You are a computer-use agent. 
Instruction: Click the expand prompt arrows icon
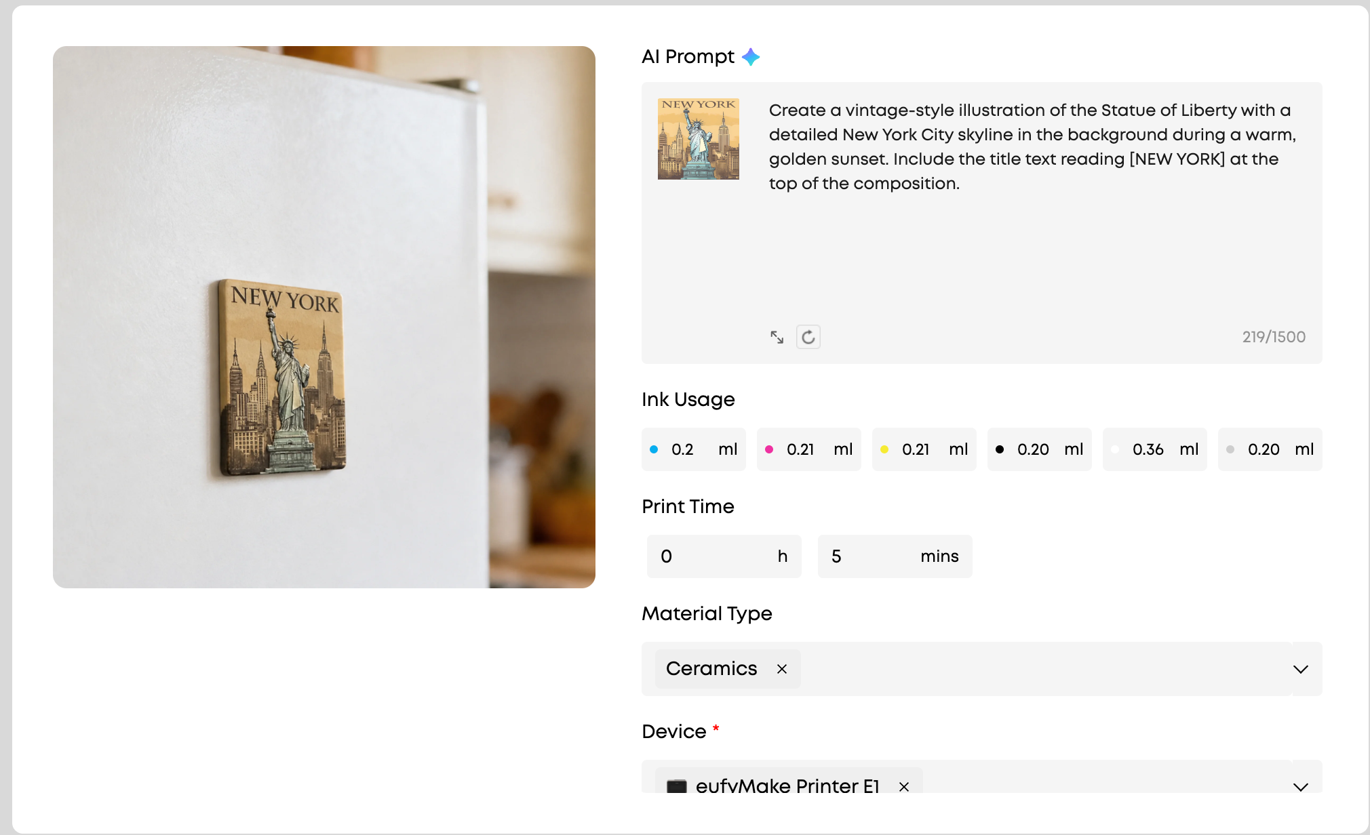[777, 337]
